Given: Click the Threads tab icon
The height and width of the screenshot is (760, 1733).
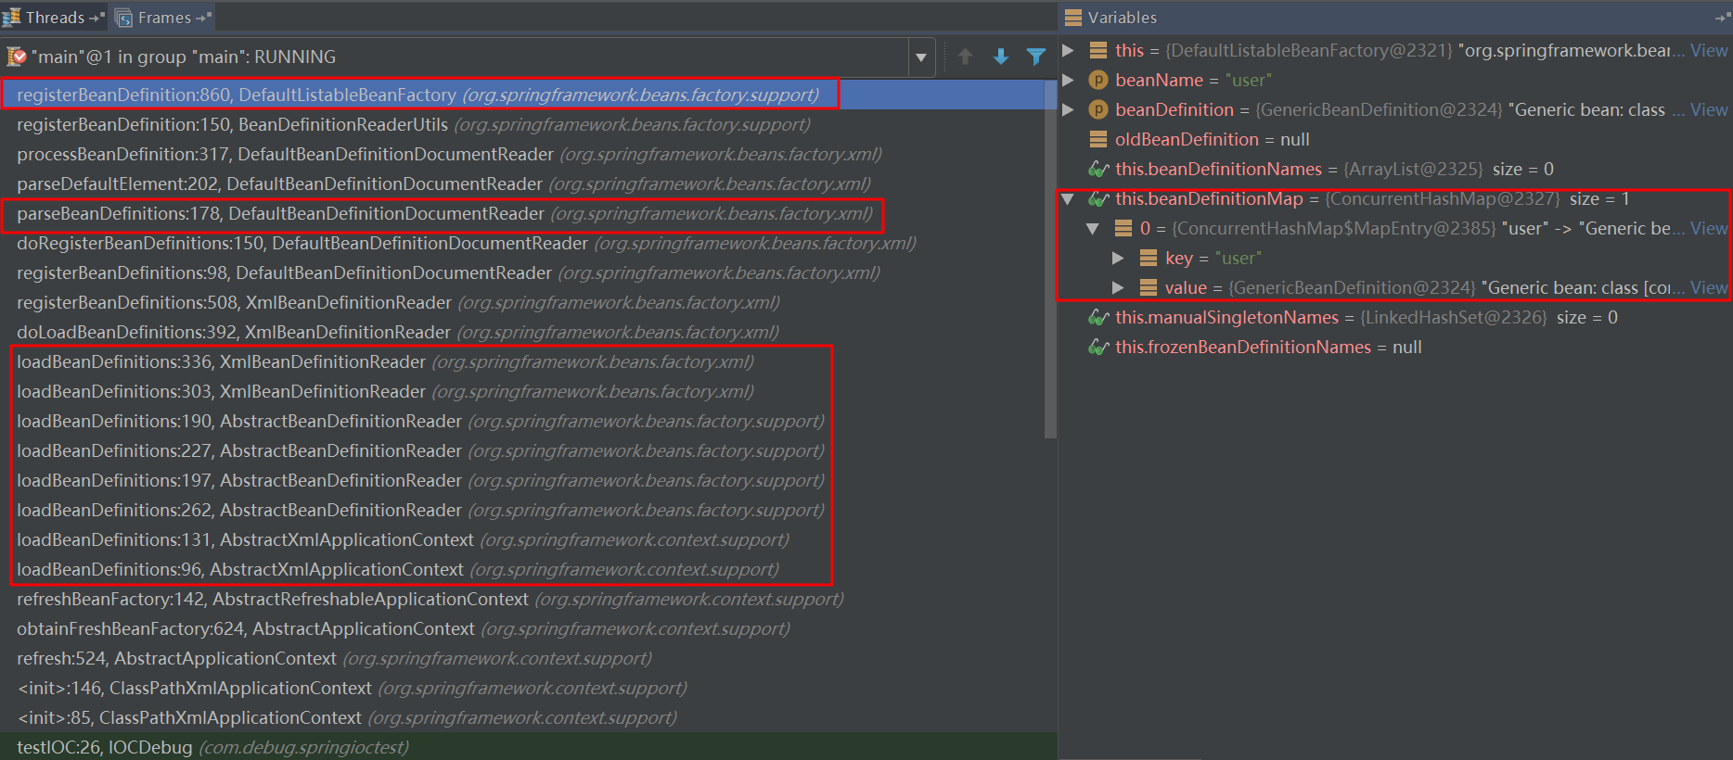Looking at the screenshot, I should (x=11, y=17).
